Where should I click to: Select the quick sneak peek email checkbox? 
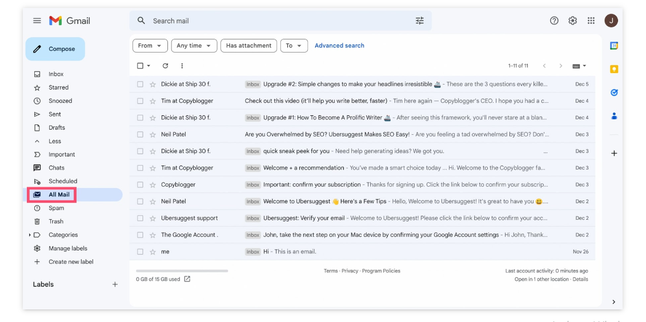140,151
